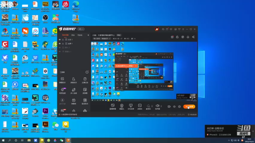Open the car-shaped toolbox icon
Screen dimensions: 255x143
(85, 111)
